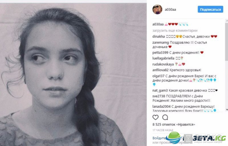Open luellagabriella commenter profile
Image resolution: width=228 pixels, height=146 pixels.
coord(163,58)
